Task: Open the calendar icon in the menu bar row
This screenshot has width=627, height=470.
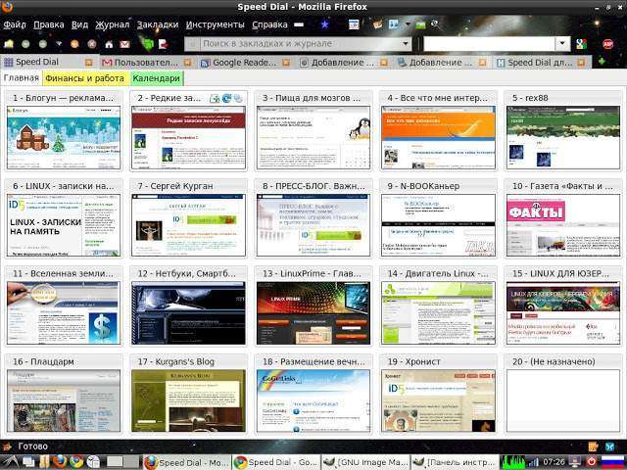Action: (354, 24)
